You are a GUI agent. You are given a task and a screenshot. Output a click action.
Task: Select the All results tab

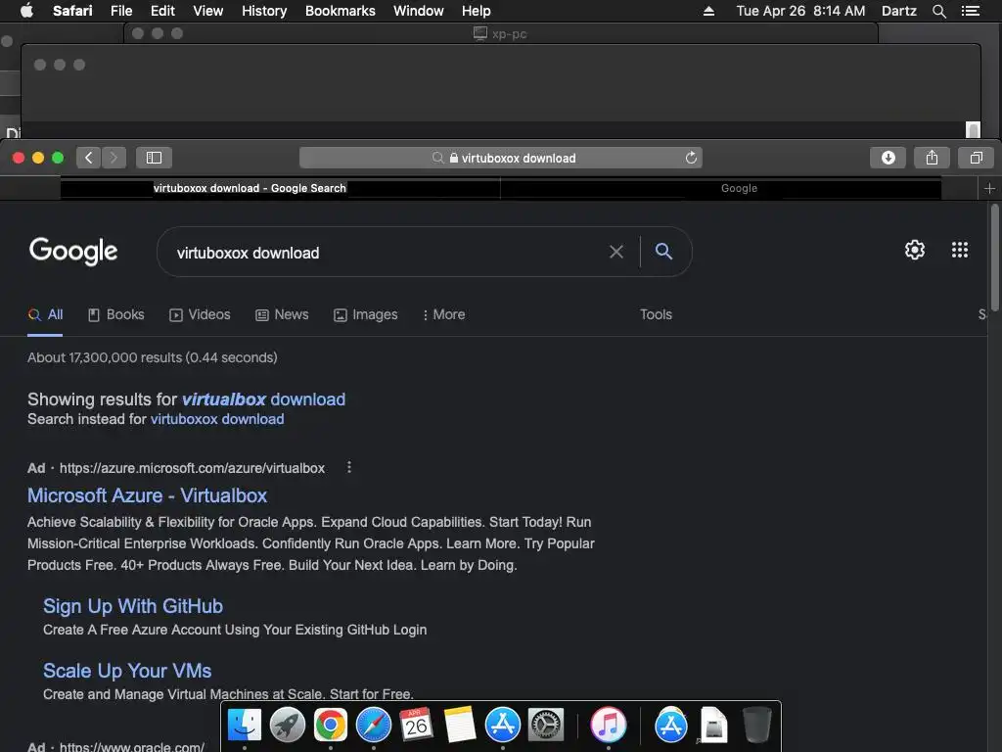coord(45,314)
